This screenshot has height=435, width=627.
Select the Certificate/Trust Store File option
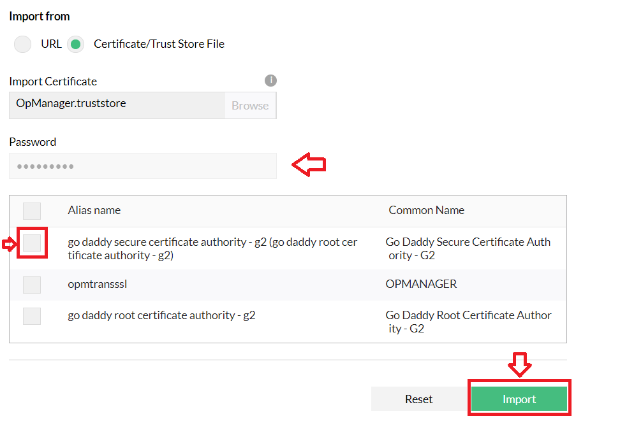coord(76,44)
